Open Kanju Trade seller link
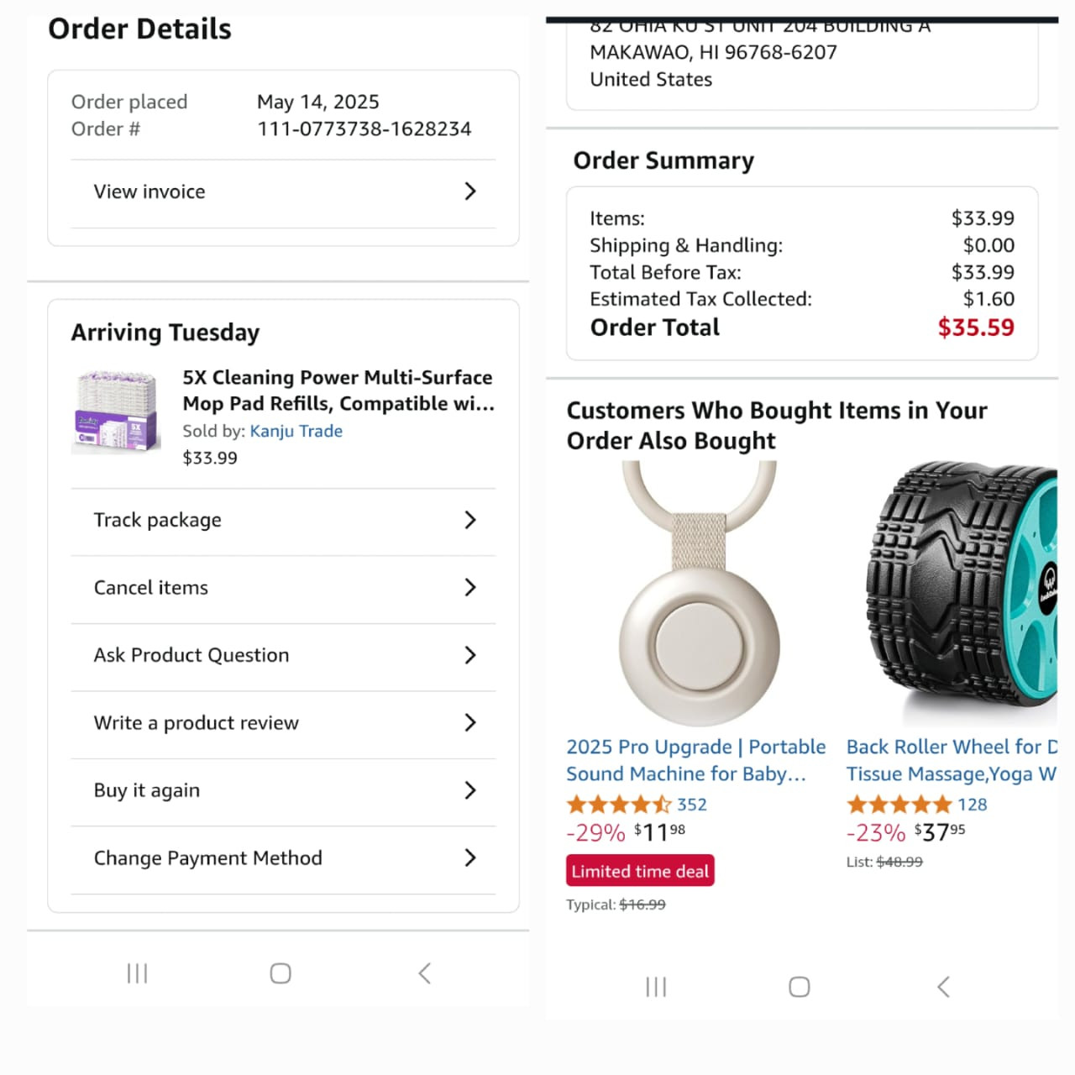The image size is (1075, 1075). pyautogui.click(x=296, y=431)
